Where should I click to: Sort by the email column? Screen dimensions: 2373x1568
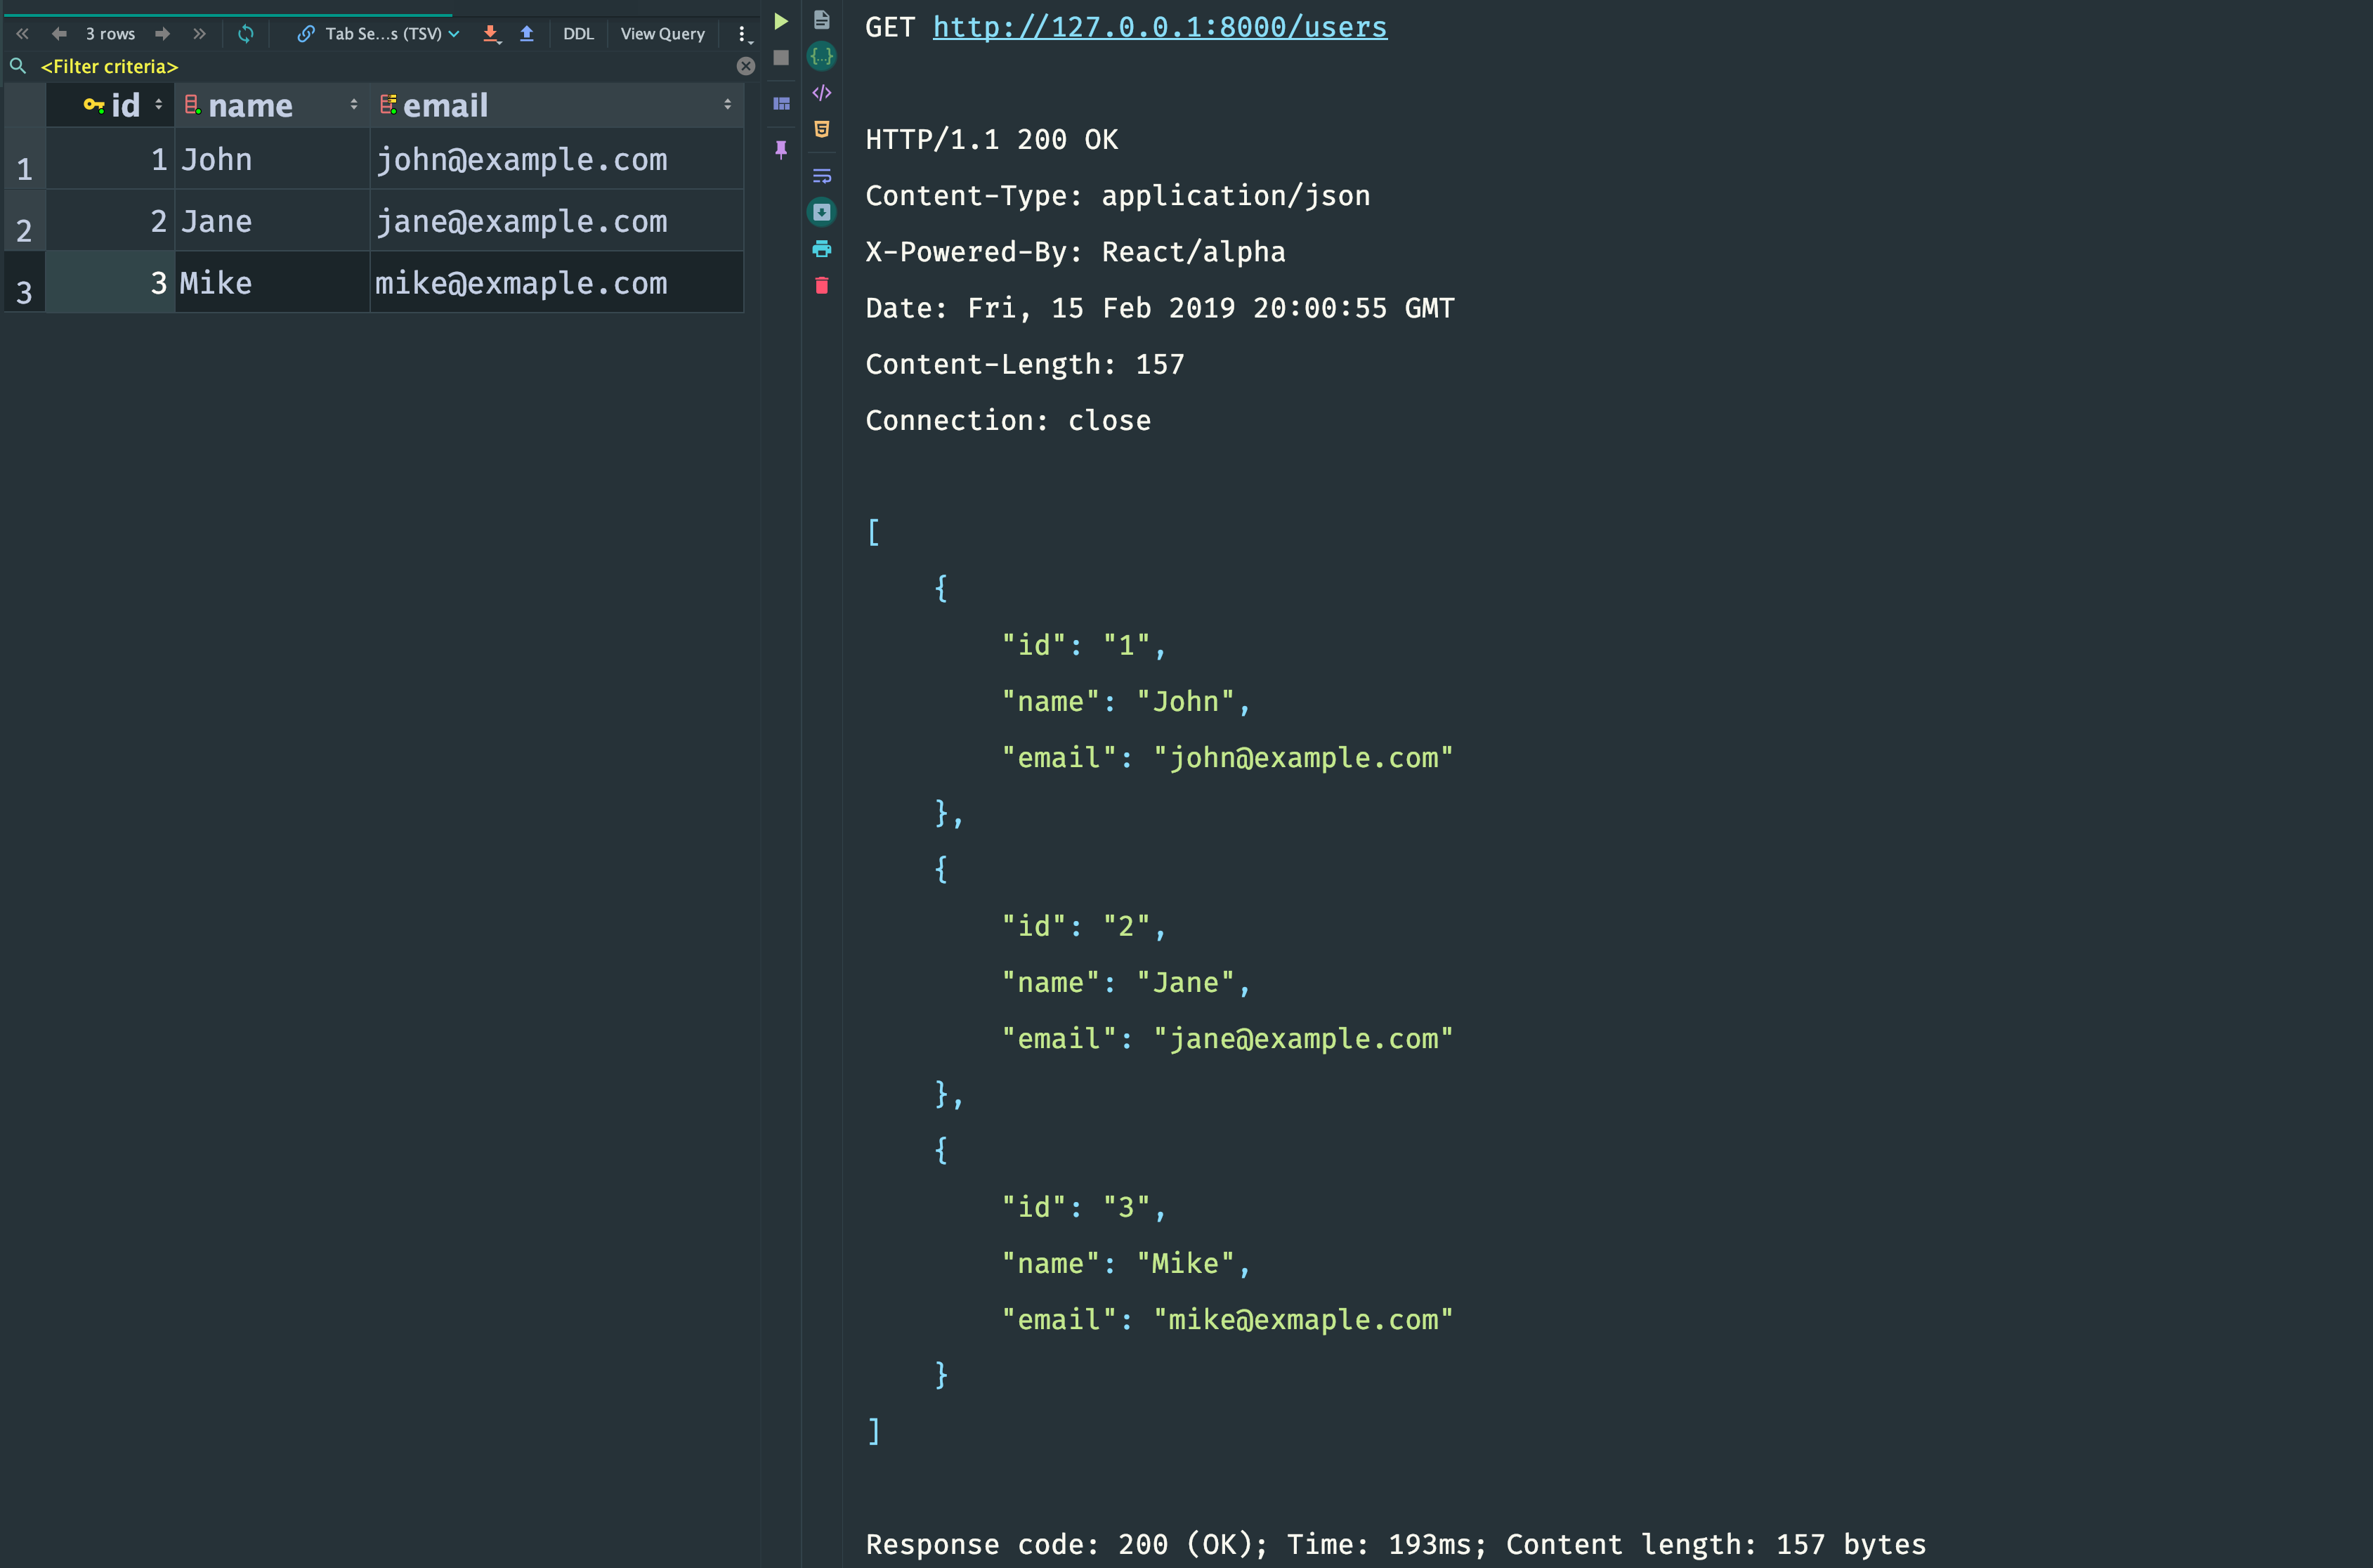click(727, 105)
